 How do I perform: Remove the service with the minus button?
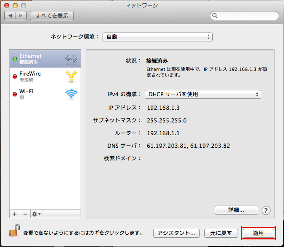pyautogui.click(x=25, y=214)
